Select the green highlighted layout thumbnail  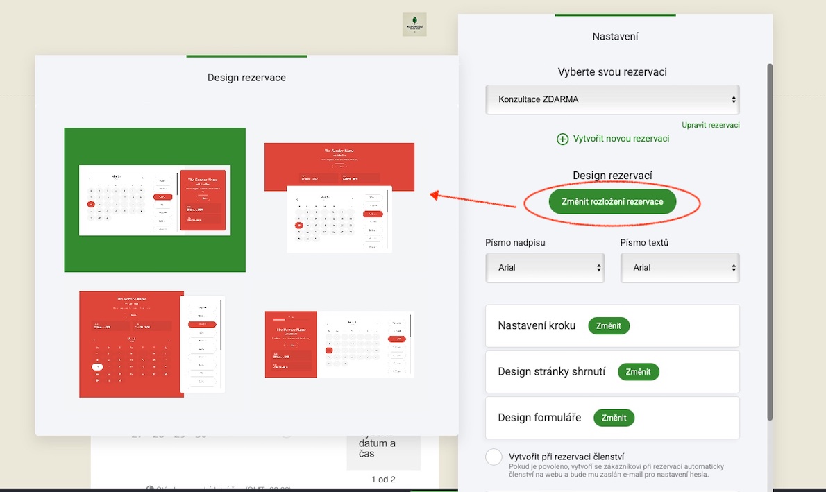(x=155, y=200)
